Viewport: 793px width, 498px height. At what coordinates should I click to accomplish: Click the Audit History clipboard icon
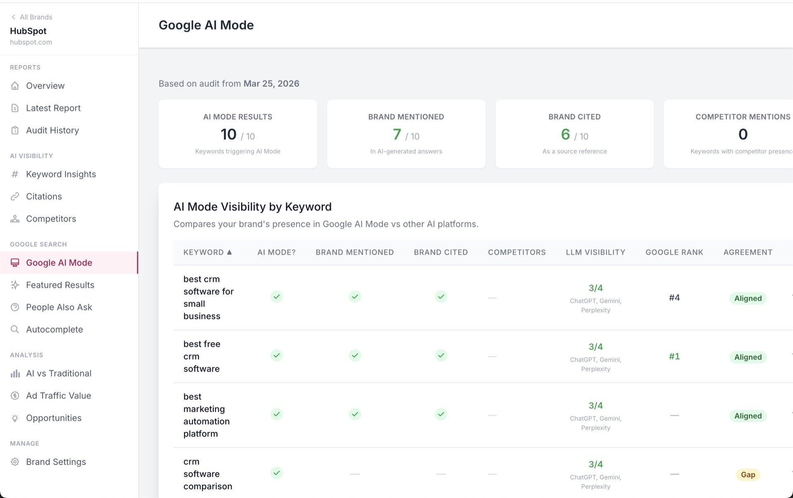point(15,130)
